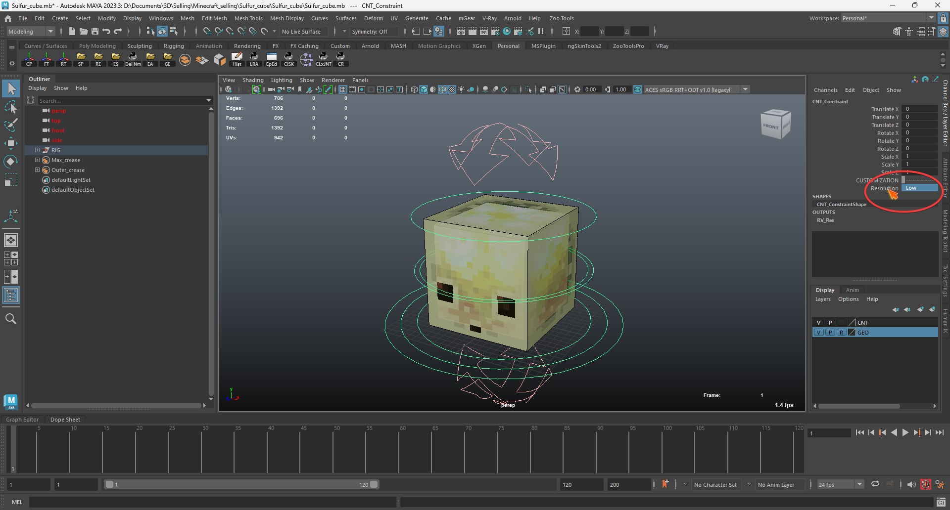
Task: Click the Outliner horizontal scrollbar
Action: pyautogui.click(x=117, y=405)
